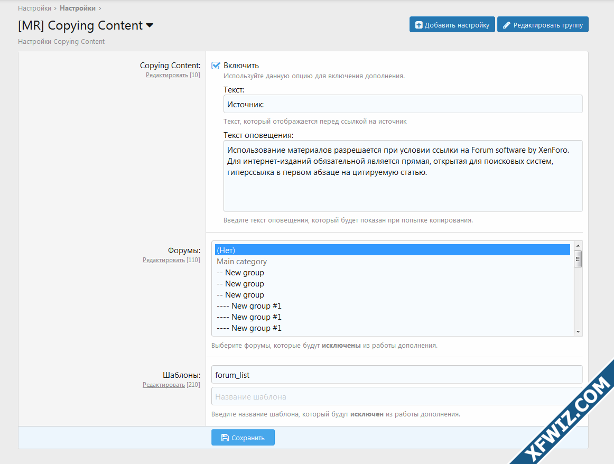Screen dimensions: 614x464
Task: Open Редактировать link under Форумы
Action: click(x=164, y=260)
